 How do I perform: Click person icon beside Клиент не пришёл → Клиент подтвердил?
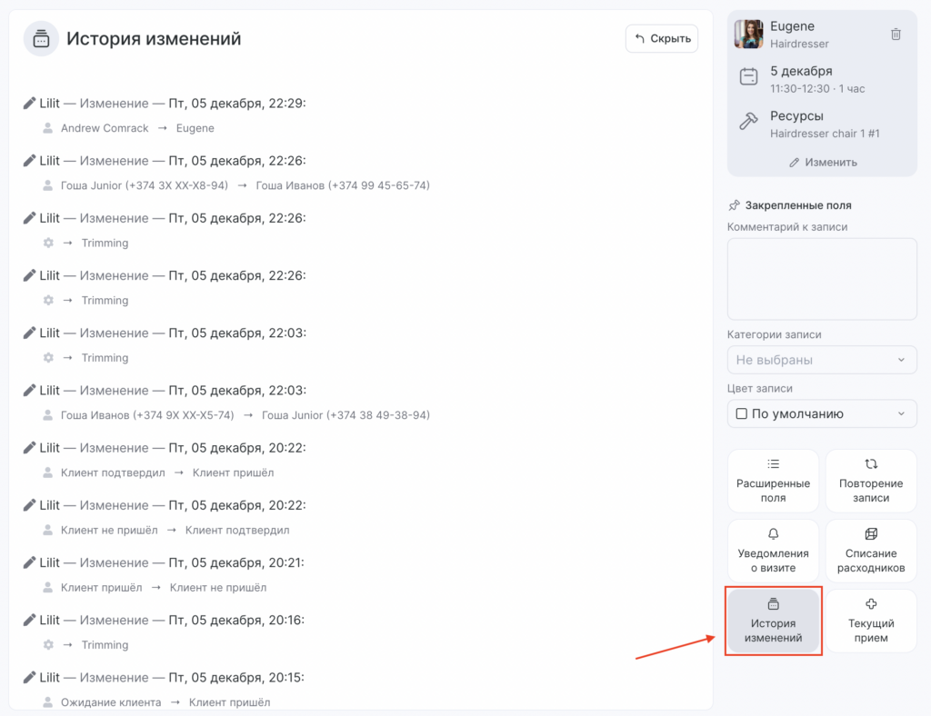(x=47, y=531)
